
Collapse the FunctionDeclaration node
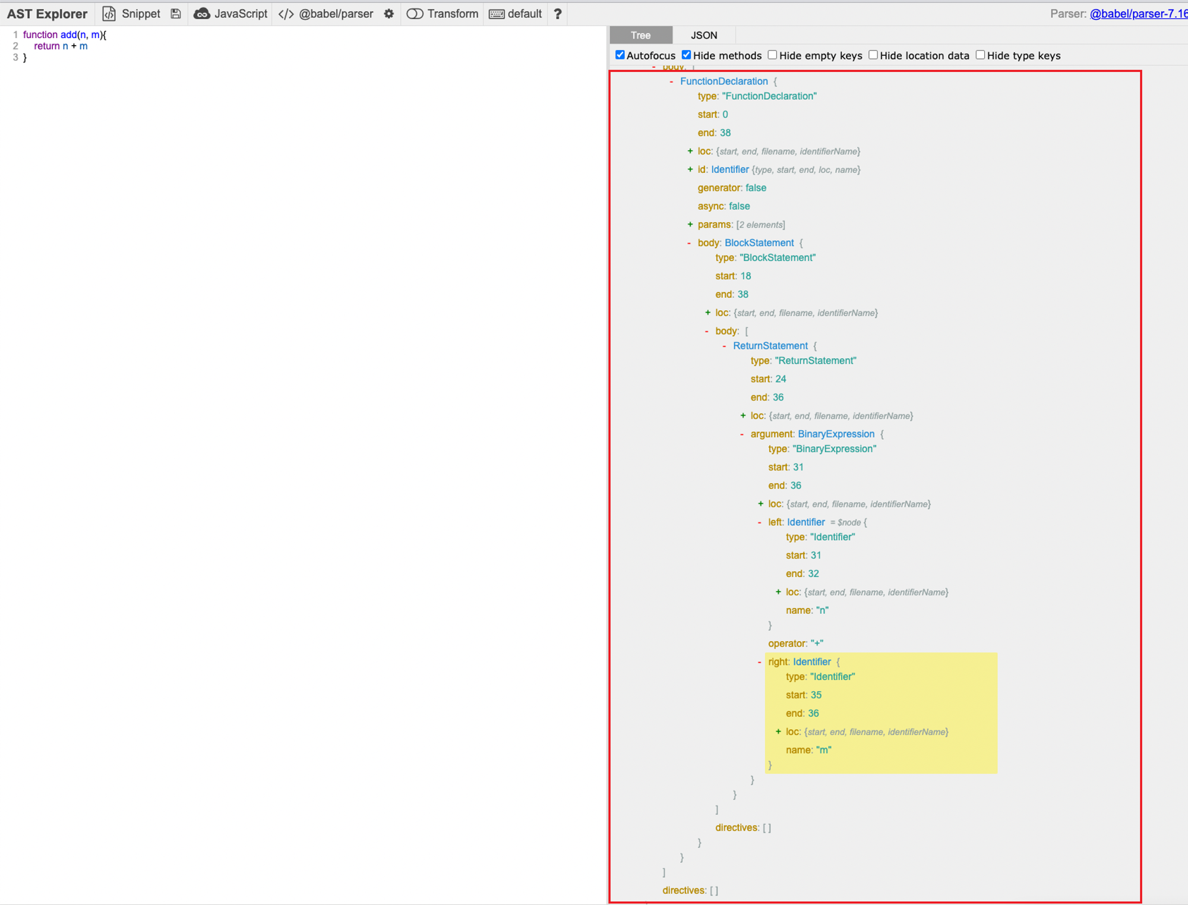pyautogui.click(x=671, y=81)
